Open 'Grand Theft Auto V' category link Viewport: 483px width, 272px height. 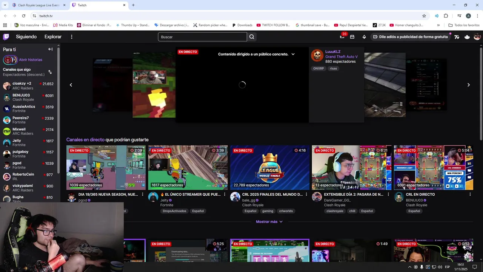point(341,57)
